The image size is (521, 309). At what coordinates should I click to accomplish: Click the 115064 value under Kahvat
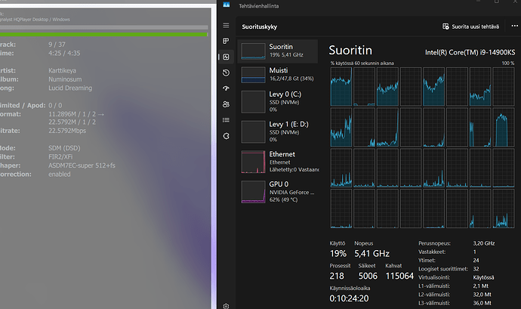399,276
